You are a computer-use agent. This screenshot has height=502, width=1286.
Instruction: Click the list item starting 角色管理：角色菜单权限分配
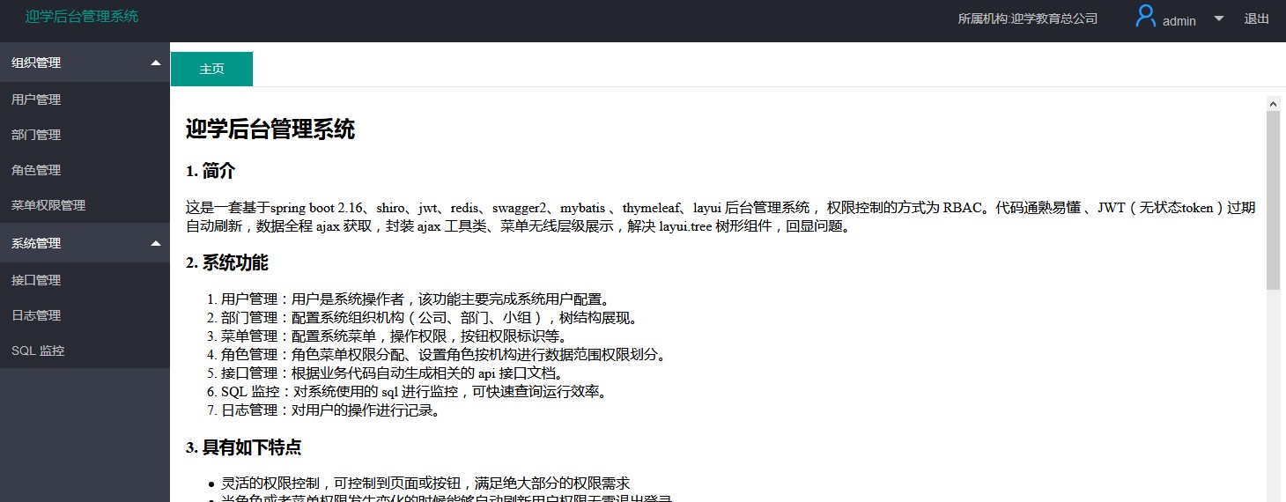[x=444, y=354]
